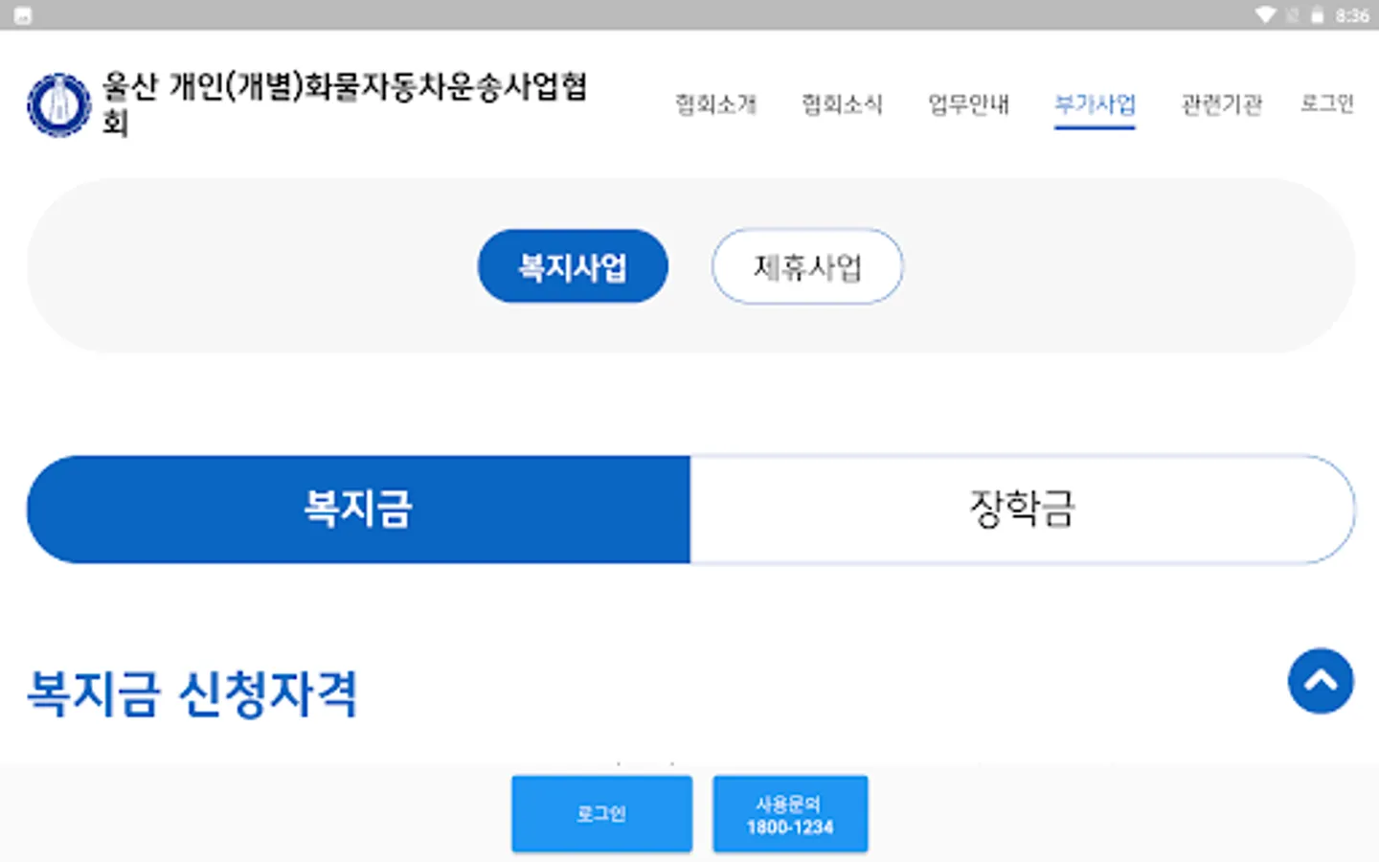Tap the scroll-to-top chevron button
Screen dimensions: 1379x862
point(1321,681)
